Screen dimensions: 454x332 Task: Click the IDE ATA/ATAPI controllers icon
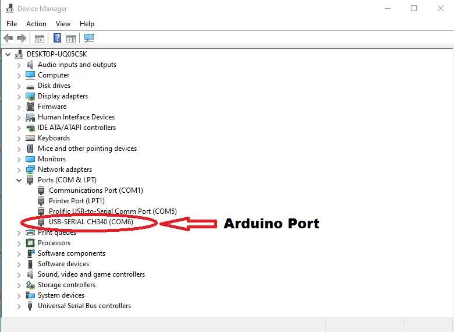tap(30, 128)
